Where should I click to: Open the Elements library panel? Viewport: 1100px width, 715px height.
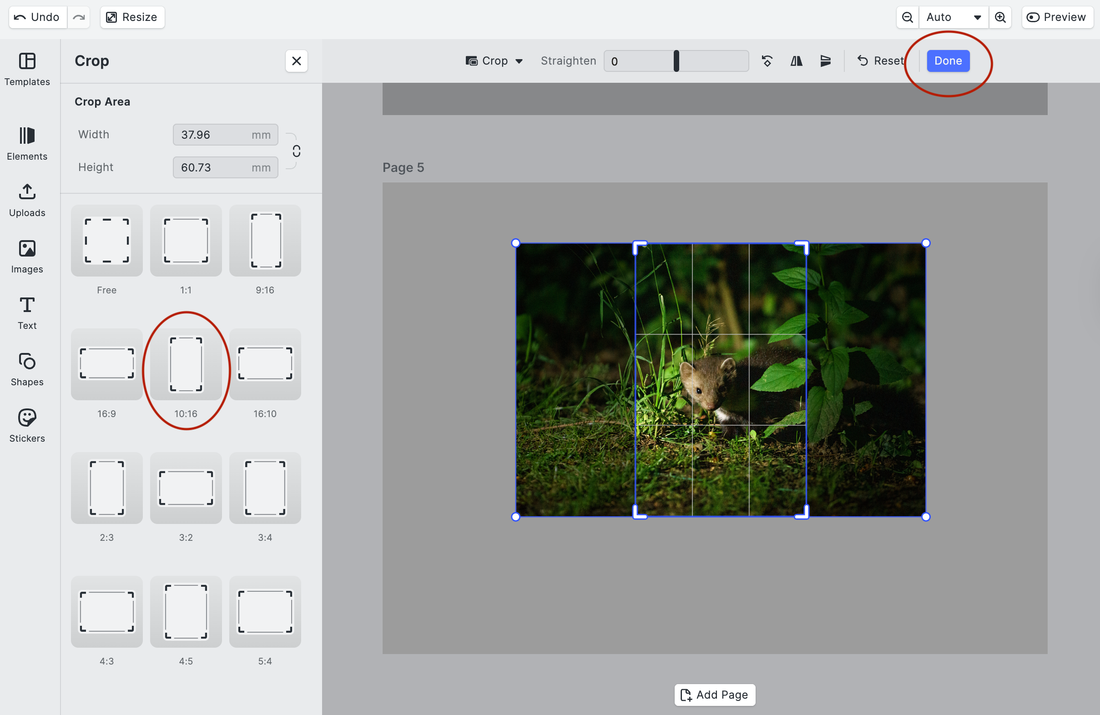(27, 143)
